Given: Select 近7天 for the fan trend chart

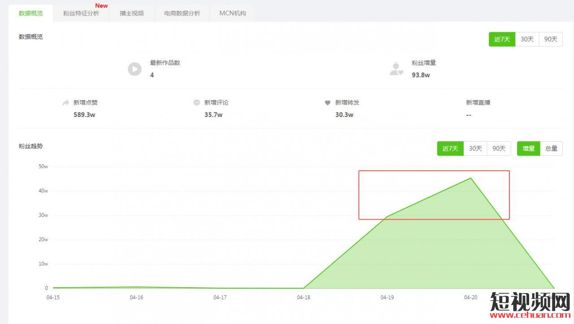Looking at the screenshot, I should (x=450, y=149).
